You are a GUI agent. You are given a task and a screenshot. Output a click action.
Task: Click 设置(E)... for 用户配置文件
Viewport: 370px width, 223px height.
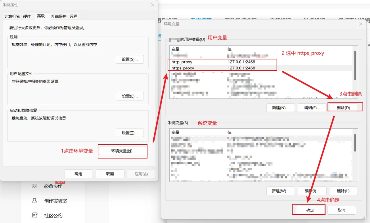point(130,96)
